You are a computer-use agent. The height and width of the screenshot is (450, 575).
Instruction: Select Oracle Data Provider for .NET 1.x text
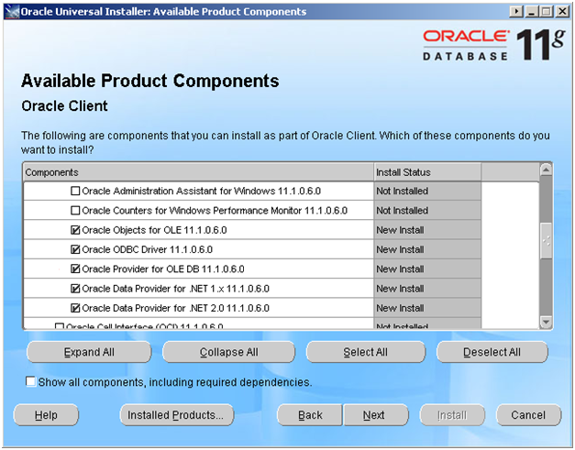pos(175,289)
